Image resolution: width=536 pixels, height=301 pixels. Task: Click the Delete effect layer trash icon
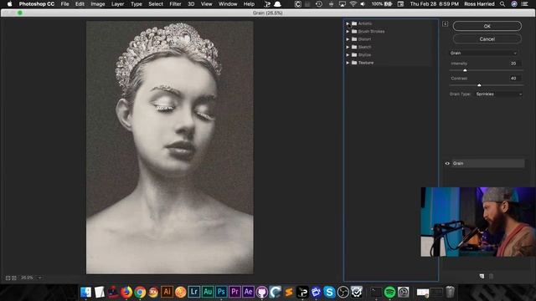(492, 276)
